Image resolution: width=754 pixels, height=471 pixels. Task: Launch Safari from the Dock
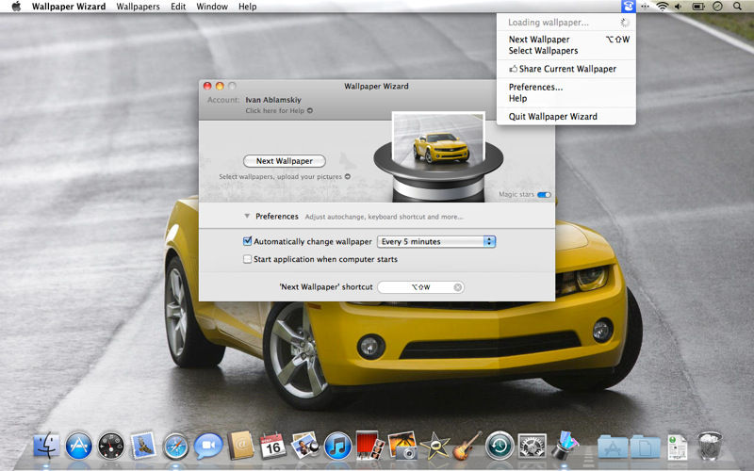(x=175, y=446)
